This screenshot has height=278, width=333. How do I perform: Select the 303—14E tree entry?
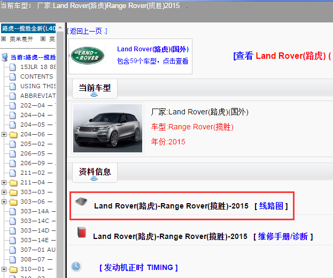click(38, 240)
